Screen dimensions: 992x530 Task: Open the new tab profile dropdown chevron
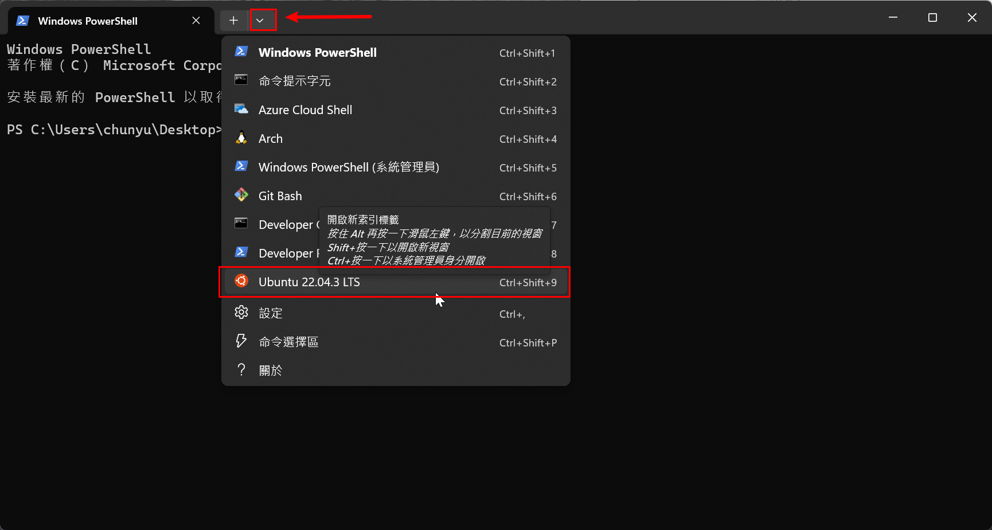263,20
